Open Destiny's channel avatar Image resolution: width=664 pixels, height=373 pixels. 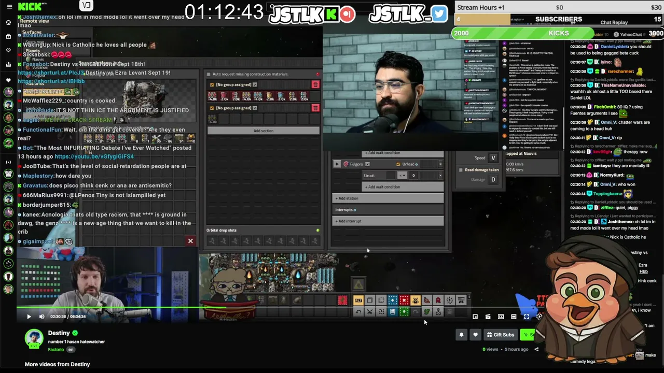34,338
